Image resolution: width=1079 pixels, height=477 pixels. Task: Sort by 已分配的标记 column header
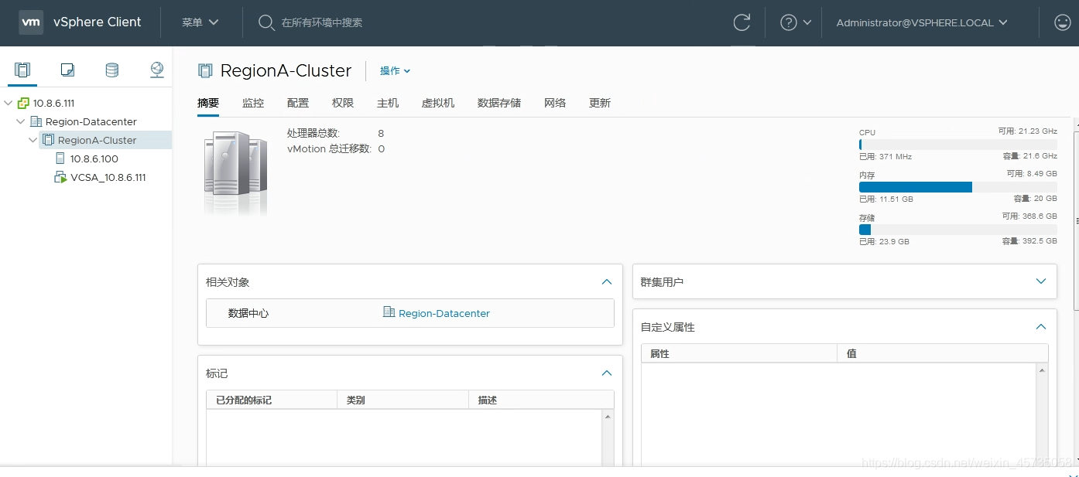pos(272,400)
